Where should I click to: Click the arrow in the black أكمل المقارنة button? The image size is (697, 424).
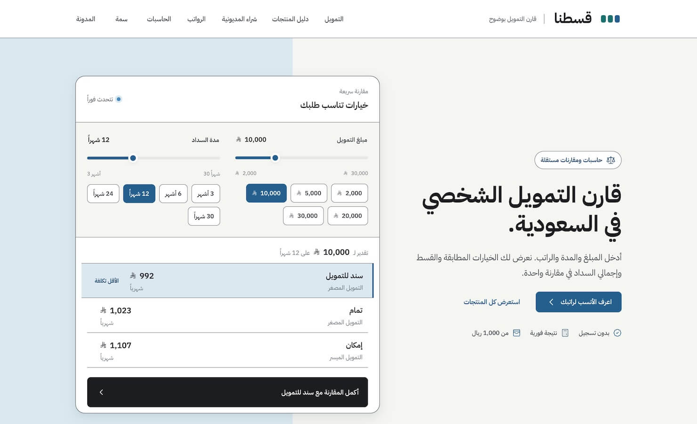pyautogui.click(x=101, y=392)
